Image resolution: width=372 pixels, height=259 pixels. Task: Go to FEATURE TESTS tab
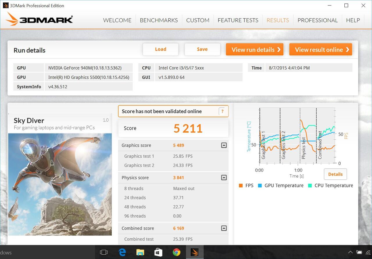238,20
